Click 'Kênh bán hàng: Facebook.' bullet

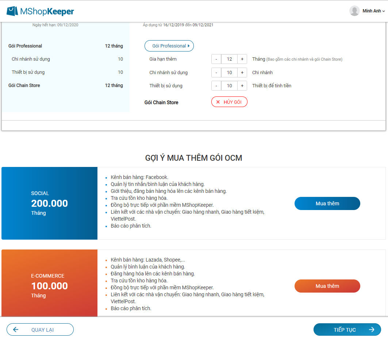[x=139, y=177]
